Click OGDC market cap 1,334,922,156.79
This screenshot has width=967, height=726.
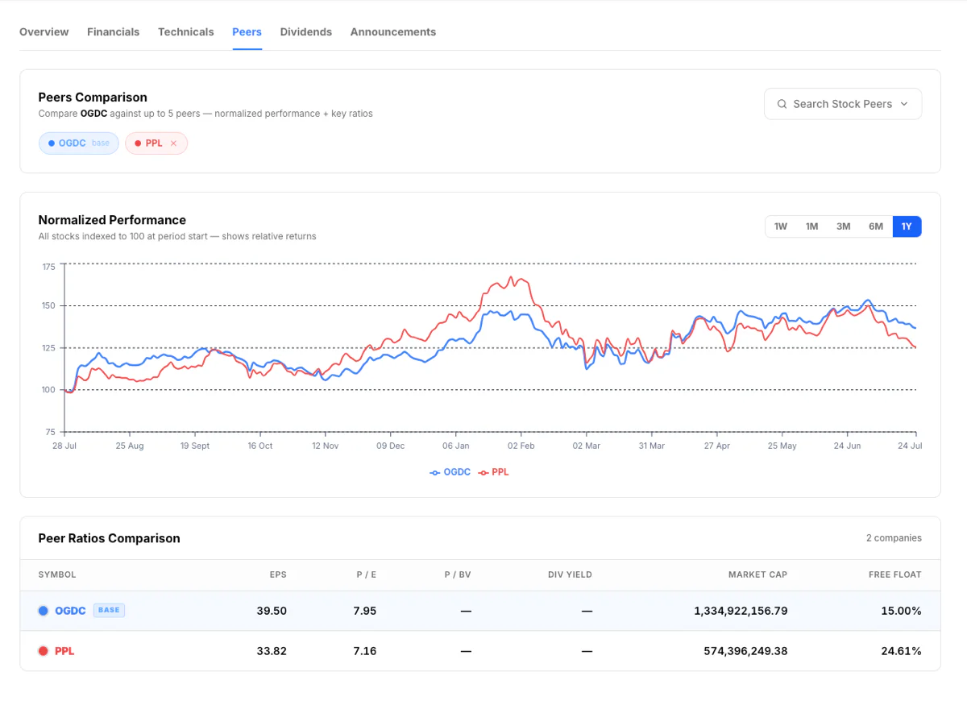pos(741,611)
